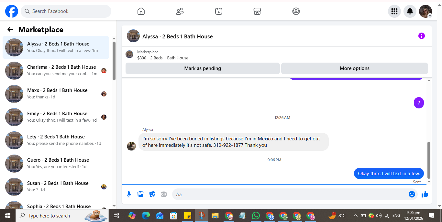Open the Guero conversation
The height and width of the screenshot is (222, 442).
point(56,164)
